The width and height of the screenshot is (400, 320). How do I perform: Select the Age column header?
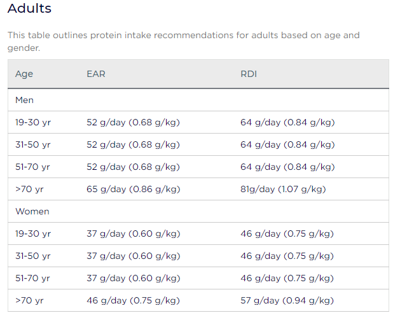tap(24, 74)
